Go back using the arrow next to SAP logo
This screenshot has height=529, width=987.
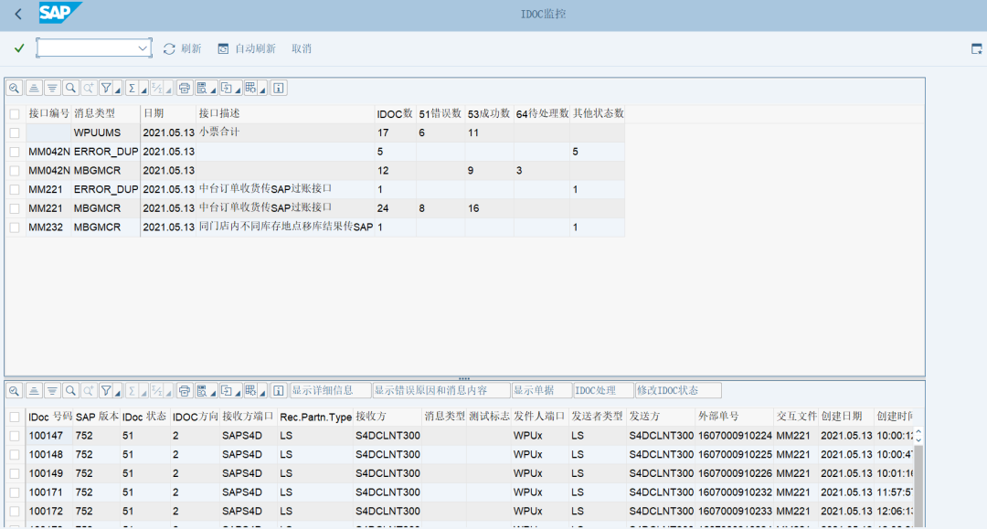tap(18, 14)
